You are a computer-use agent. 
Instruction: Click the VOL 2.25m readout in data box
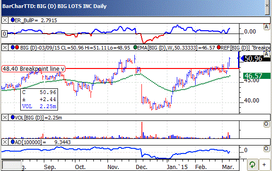pos(39,106)
